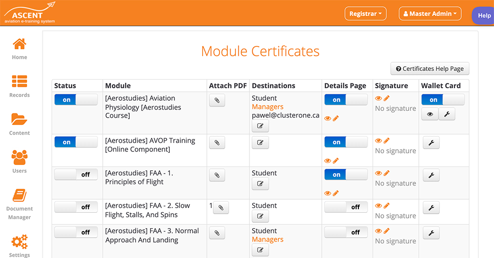The width and height of the screenshot is (494, 258).
Task: Expand the Registrar dropdown
Action: point(366,14)
